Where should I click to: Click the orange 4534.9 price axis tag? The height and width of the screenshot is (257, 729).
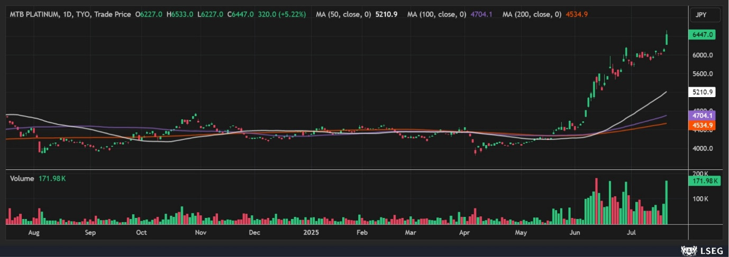(703, 125)
